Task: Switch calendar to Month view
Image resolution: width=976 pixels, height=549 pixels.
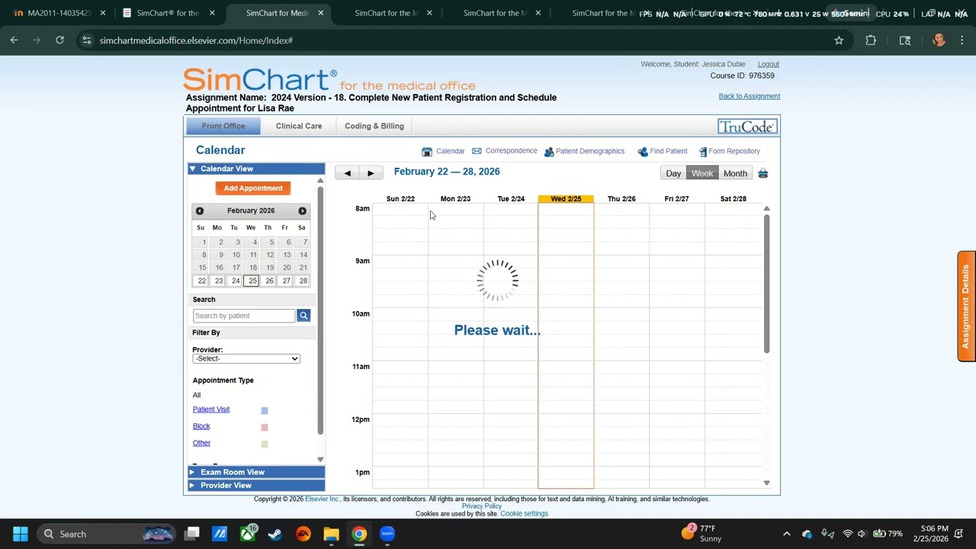Action: (x=735, y=174)
